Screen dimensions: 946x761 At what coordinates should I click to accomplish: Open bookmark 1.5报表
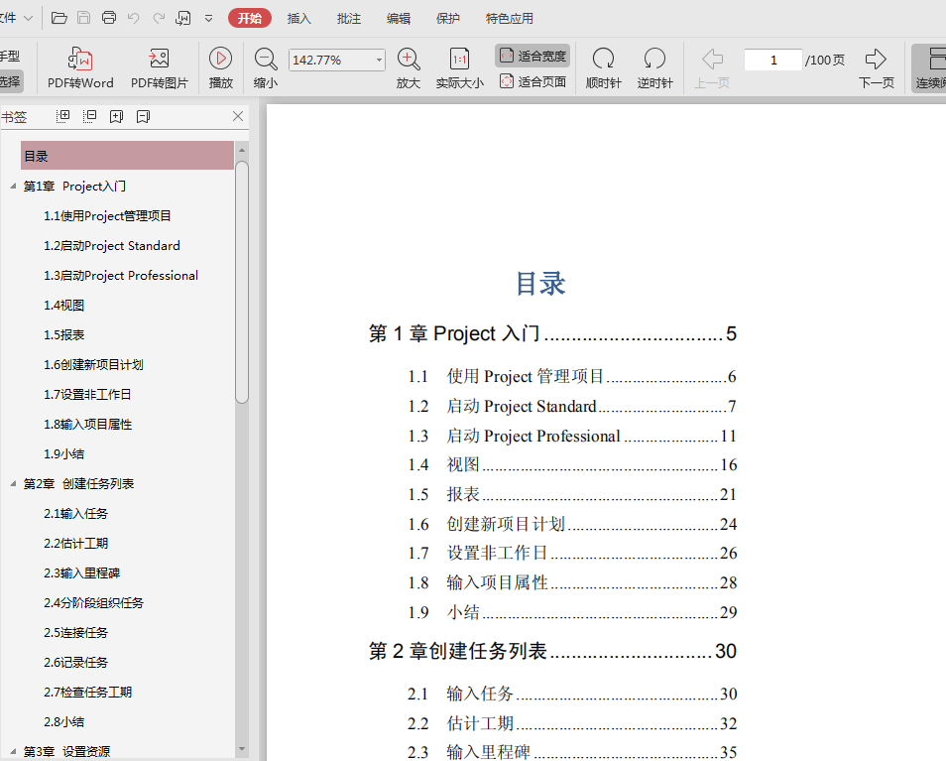[x=63, y=335]
